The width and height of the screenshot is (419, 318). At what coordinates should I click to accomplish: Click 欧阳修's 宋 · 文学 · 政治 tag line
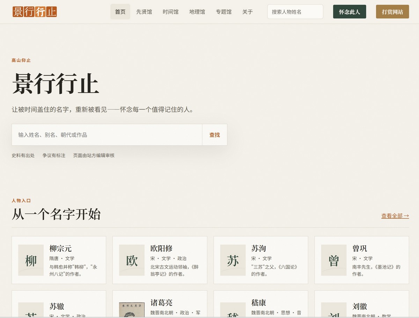click(x=168, y=259)
